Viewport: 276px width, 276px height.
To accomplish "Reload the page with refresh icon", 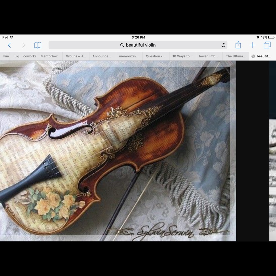I will (223, 45).
